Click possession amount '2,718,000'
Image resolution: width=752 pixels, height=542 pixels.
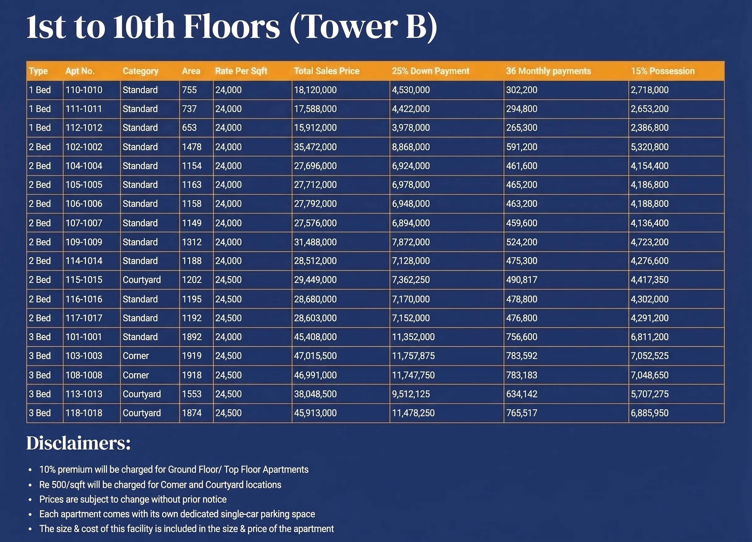(650, 90)
